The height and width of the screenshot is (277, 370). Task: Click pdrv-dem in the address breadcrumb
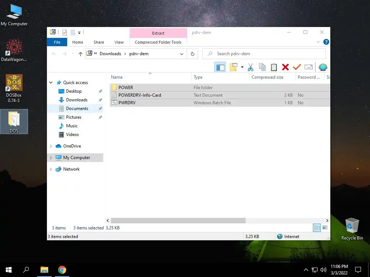pos(139,54)
